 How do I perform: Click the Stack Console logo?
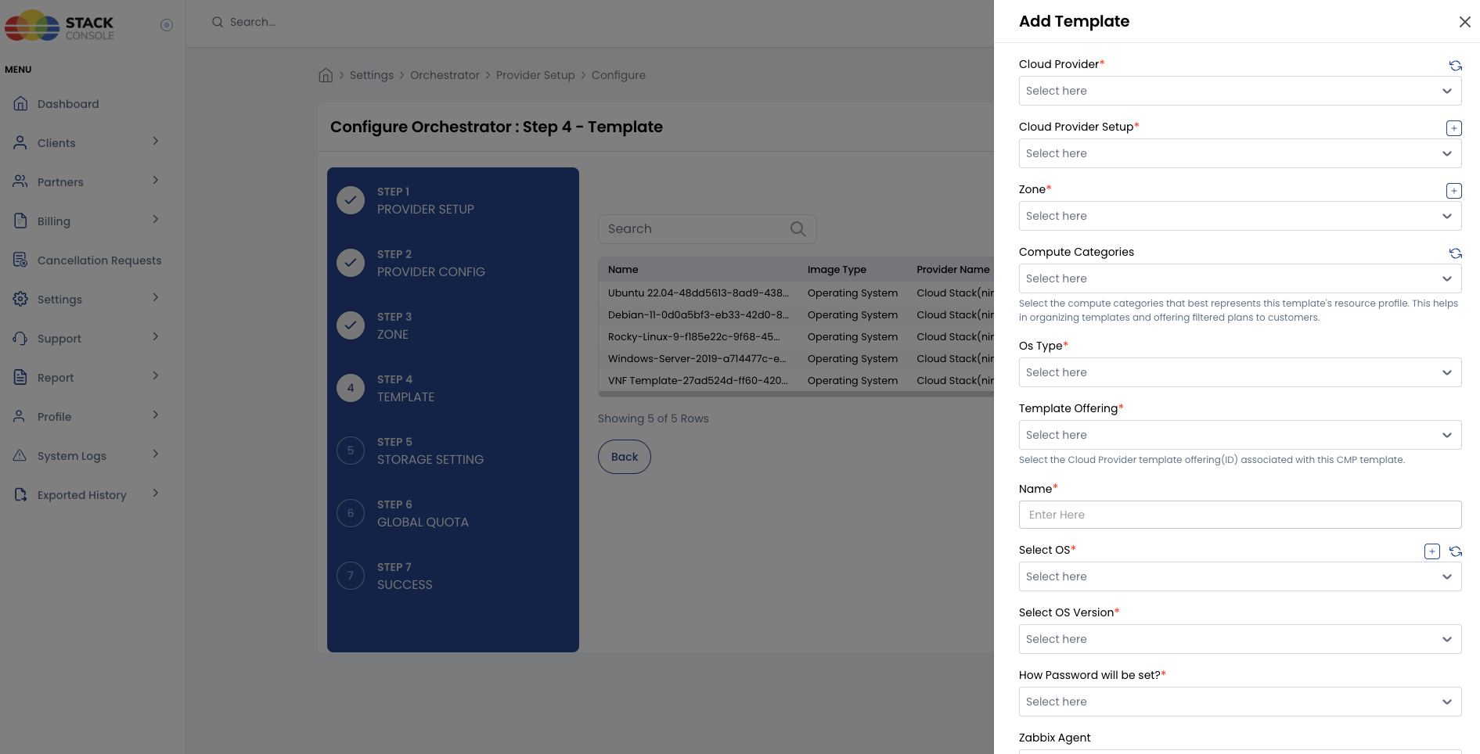tap(59, 25)
